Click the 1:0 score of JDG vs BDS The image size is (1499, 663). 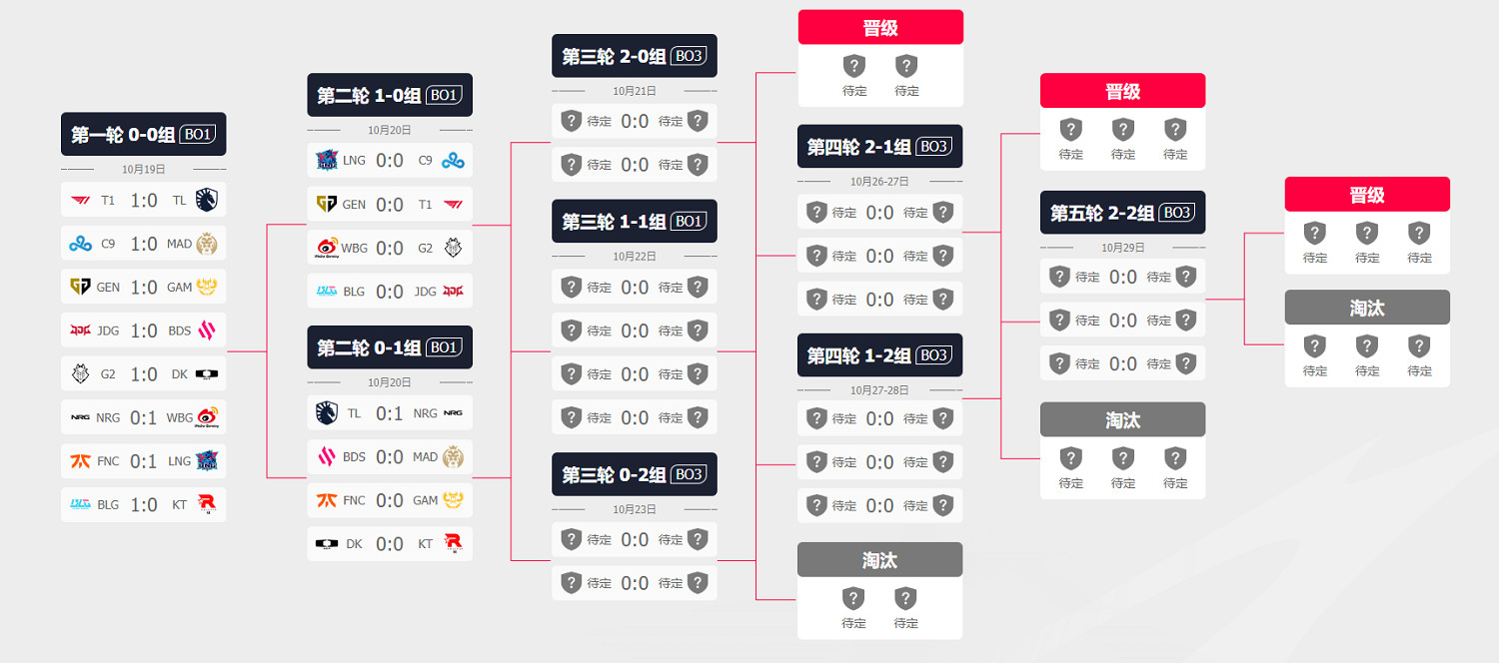click(x=144, y=331)
